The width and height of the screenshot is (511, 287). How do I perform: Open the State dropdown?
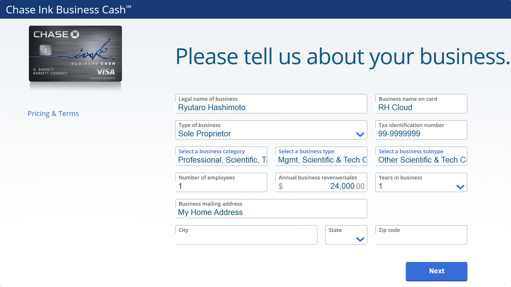point(346,235)
